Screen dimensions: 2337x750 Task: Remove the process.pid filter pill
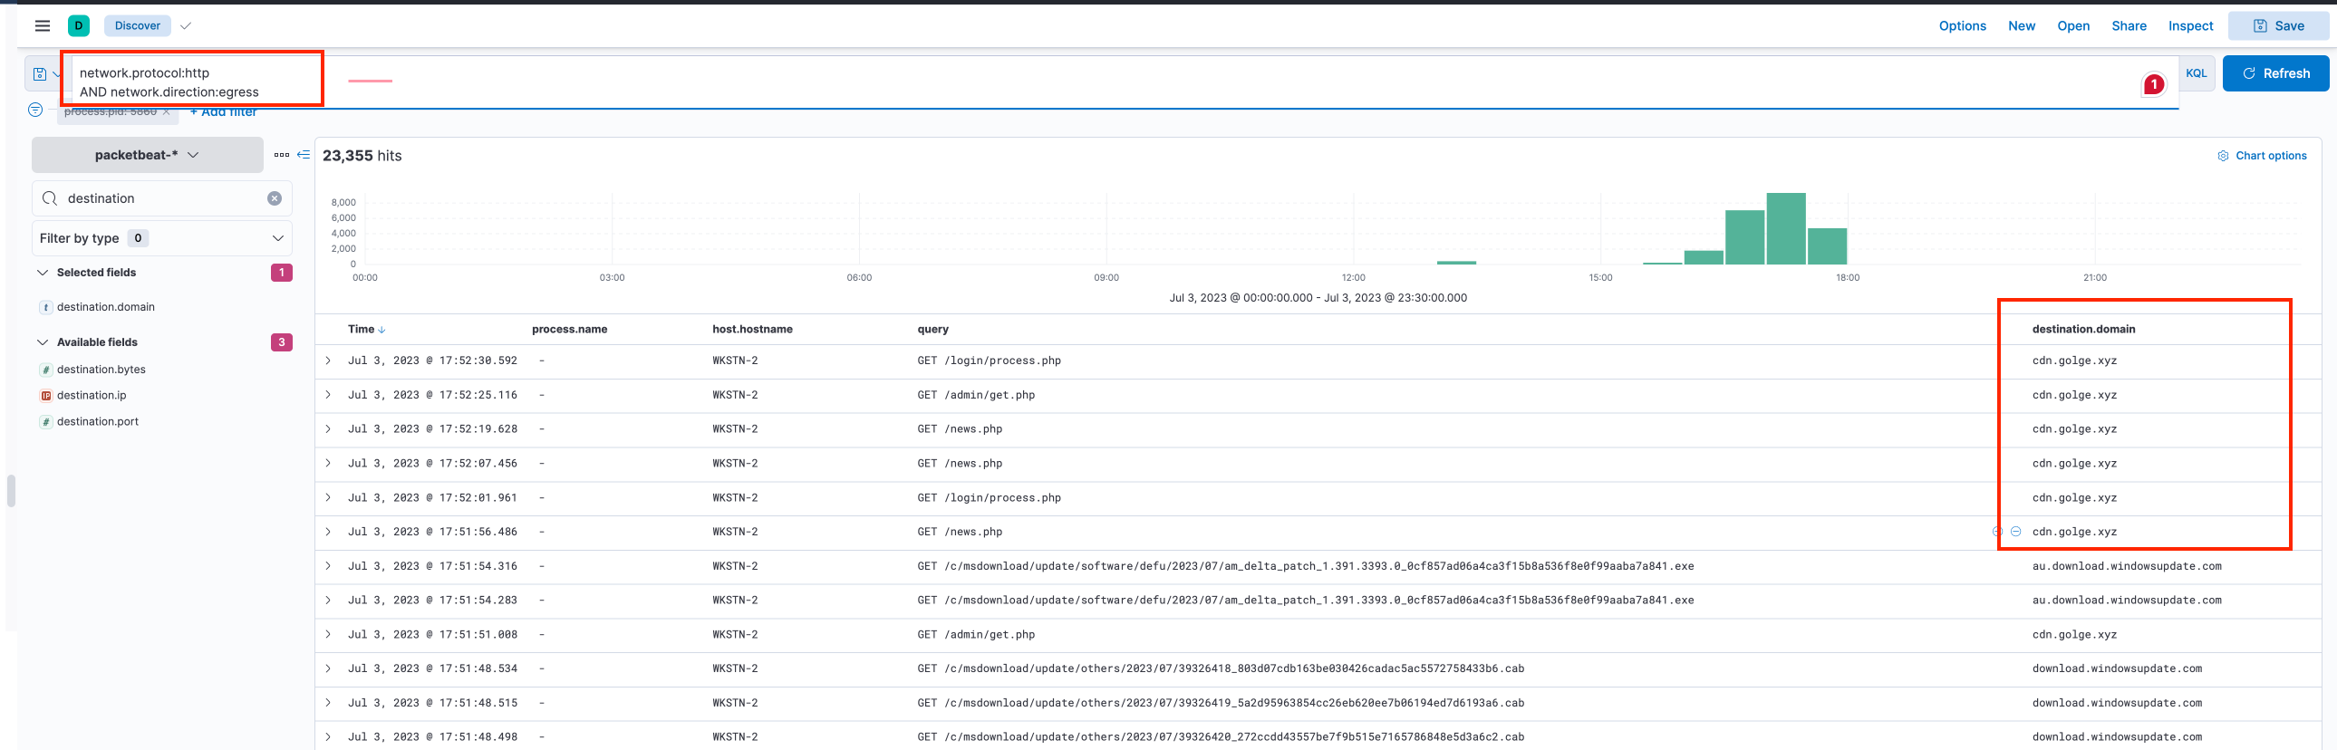point(166,112)
